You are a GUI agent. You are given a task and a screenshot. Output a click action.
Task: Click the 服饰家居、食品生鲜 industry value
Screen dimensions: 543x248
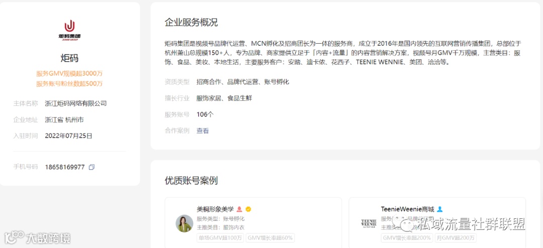tap(224, 98)
